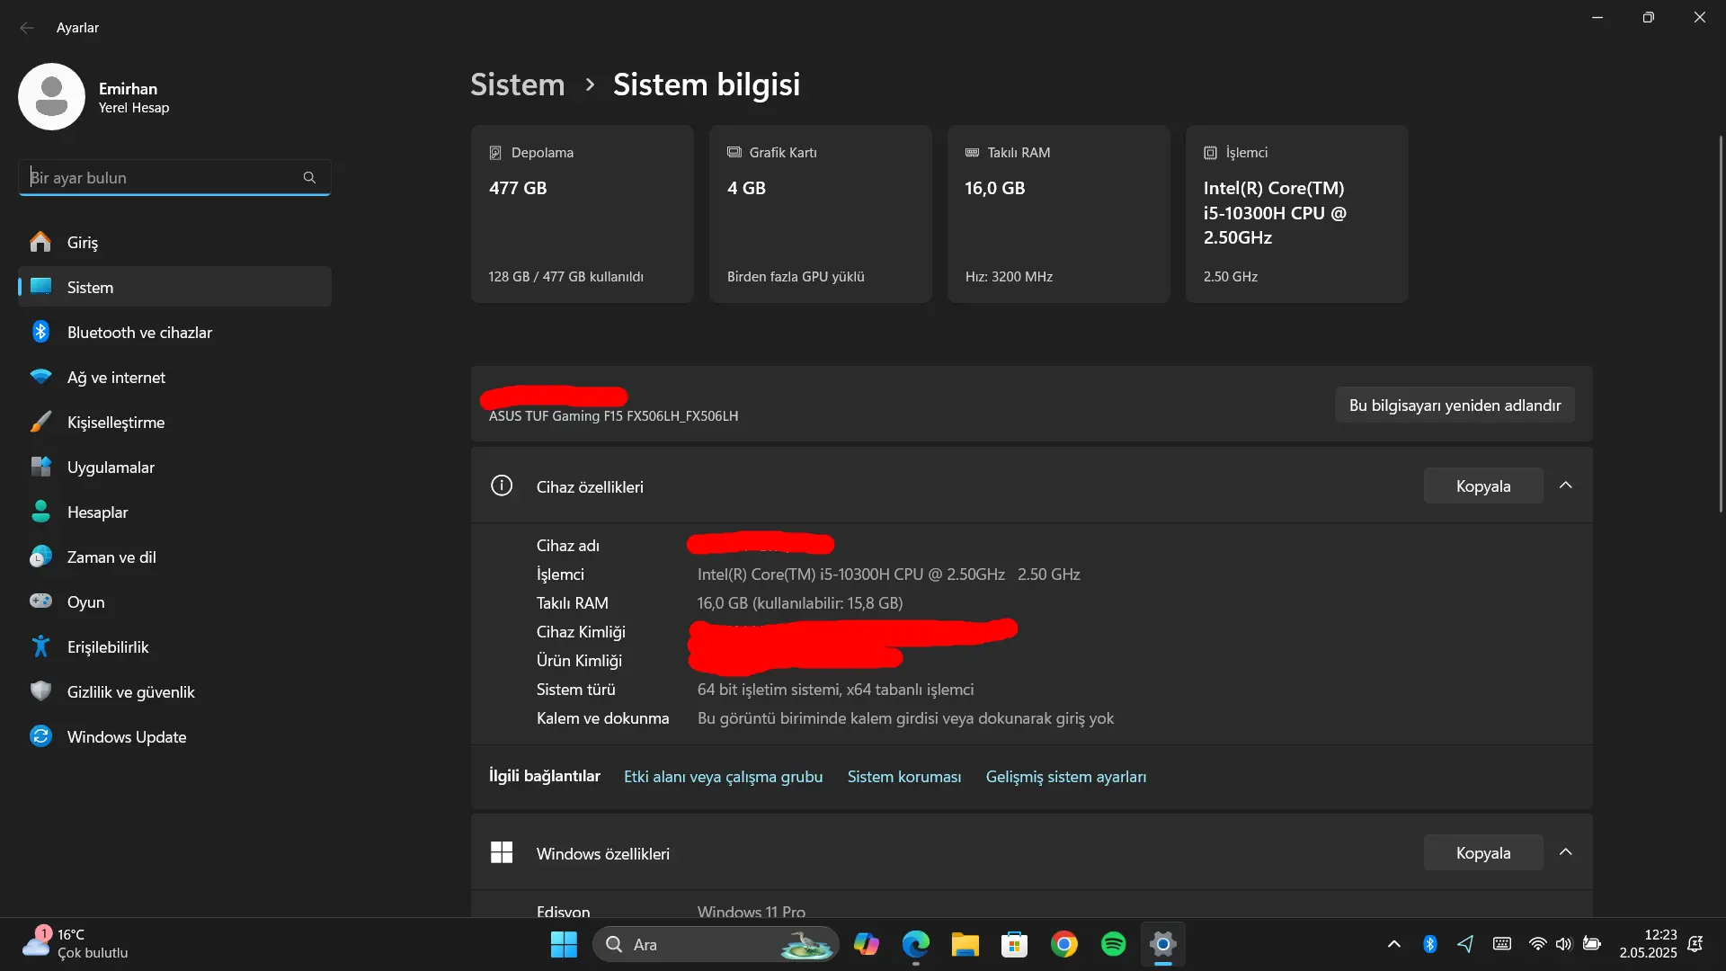This screenshot has height=971, width=1726.
Task: Collapse the Cihaz özellikleri section chevron
Action: tap(1565, 485)
